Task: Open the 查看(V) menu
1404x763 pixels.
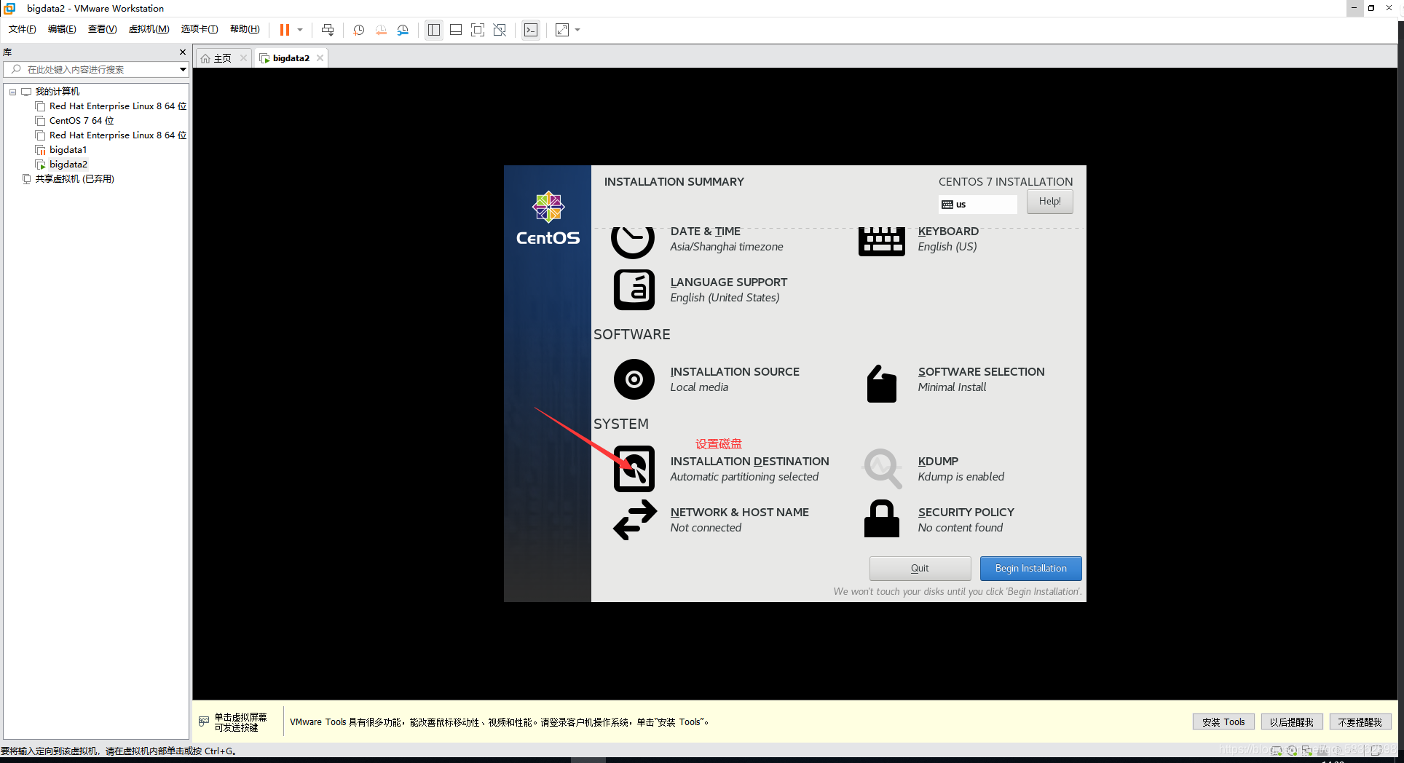Action: coord(102,29)
